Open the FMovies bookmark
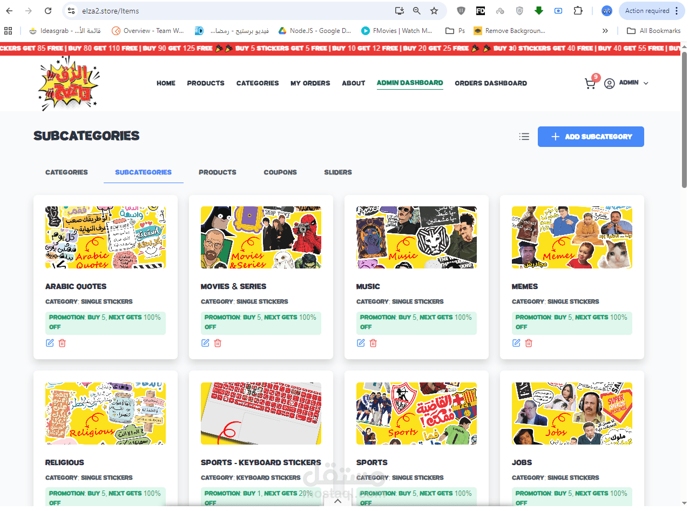The height and width of the screenshot is (511, 689). click(397, 31)
